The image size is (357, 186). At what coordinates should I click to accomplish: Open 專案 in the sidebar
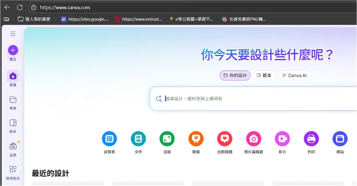pyautogui.click(x=13, y=103)
